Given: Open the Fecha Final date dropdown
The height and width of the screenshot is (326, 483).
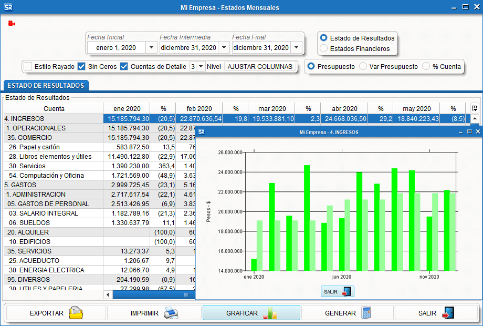Looking at the screenshot, I should (296, 47).
